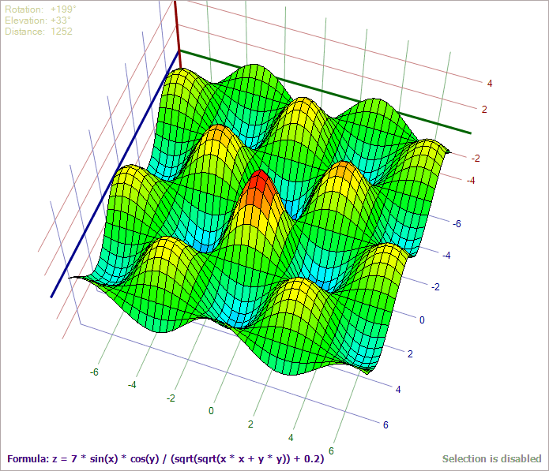Click the red Z-axis label 4

[x=490, y=84]
